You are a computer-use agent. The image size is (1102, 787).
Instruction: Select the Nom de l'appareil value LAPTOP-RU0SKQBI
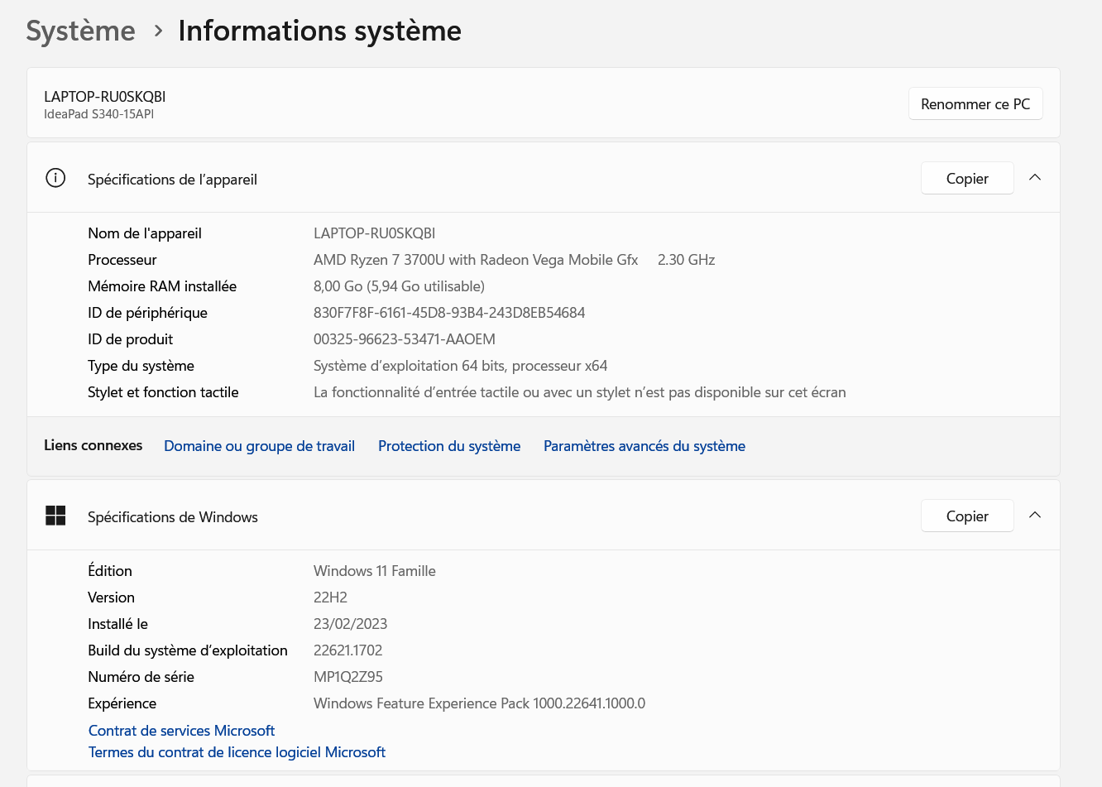tap(374, 233)
